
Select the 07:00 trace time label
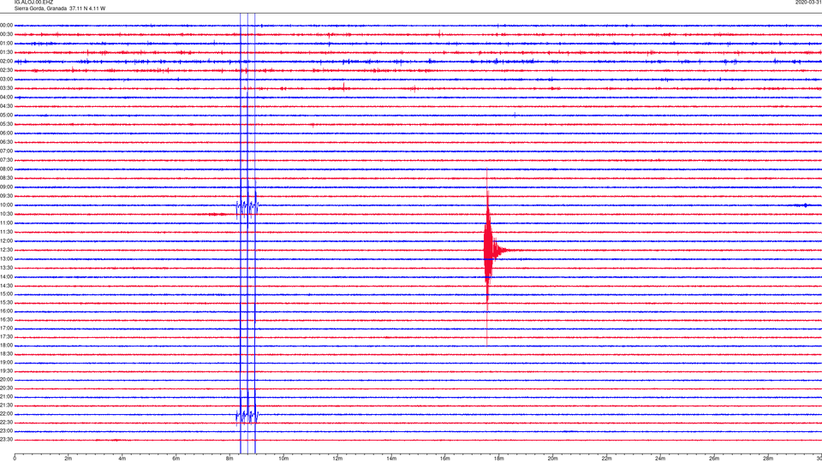6,151
